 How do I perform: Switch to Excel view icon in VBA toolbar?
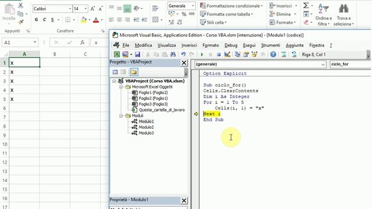pos(117,55)
